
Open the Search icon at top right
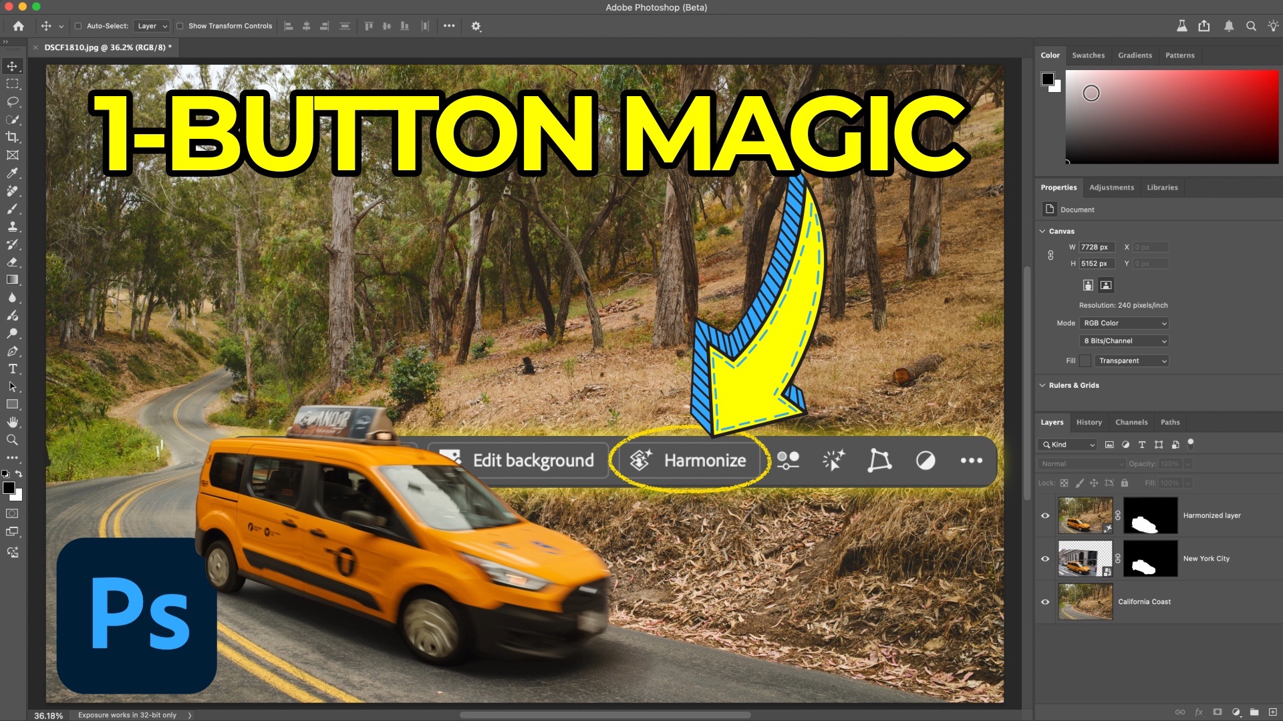[1251, 26]
